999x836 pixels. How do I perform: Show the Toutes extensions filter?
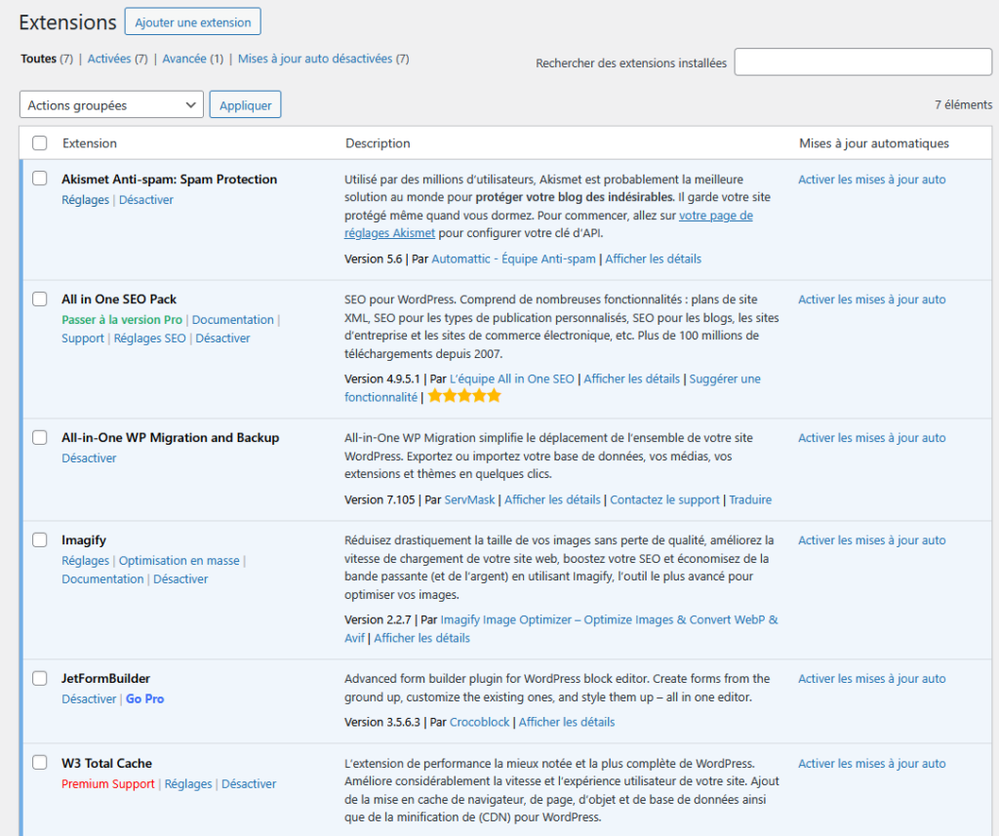pyautogui.click(x=38, y=59)
